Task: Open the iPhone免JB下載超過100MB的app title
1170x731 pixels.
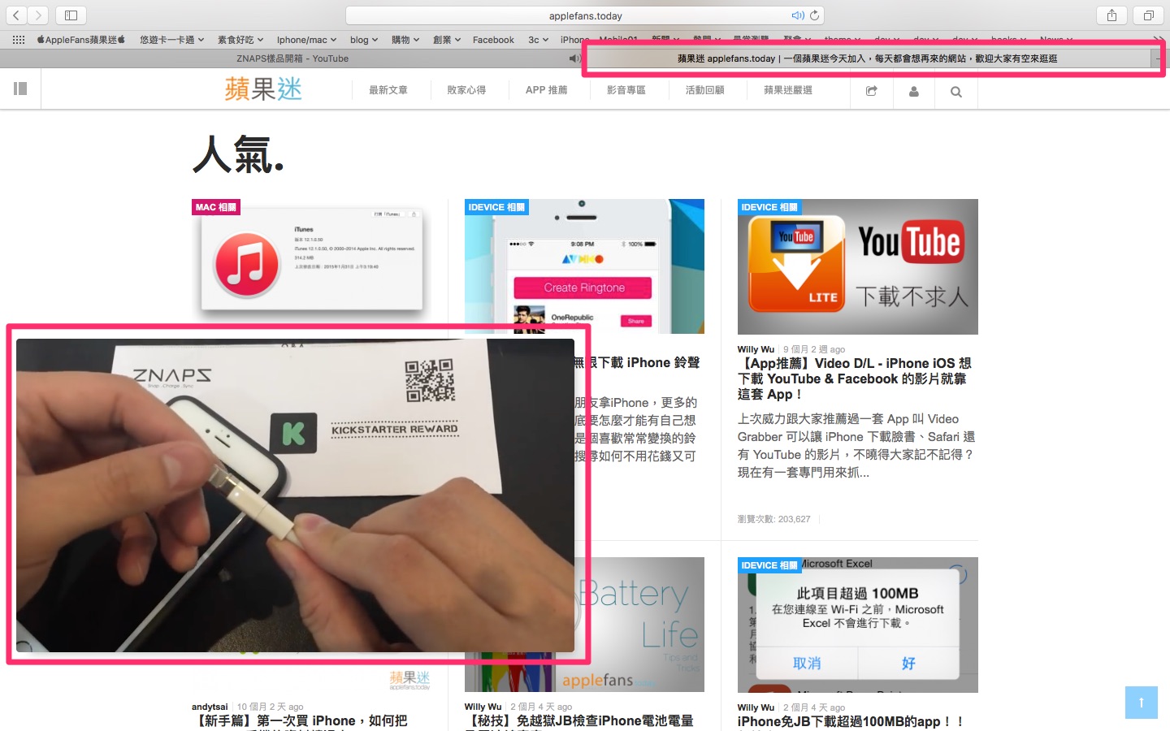Action: pyautogui.click(x=851, y=721)
